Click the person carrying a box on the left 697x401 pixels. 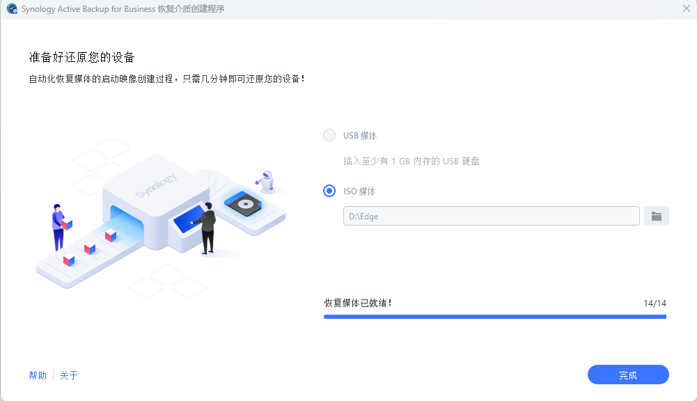tap(58, 226)
